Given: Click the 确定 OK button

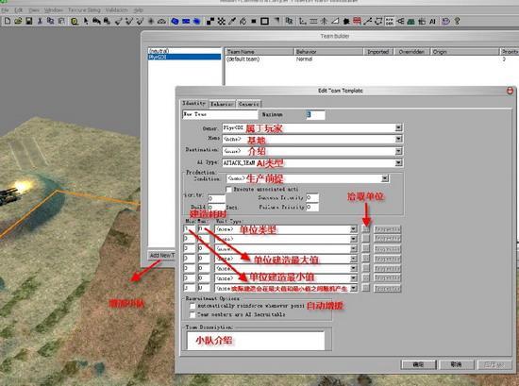Looking at the screenshot, I should (x=419, y=364).
